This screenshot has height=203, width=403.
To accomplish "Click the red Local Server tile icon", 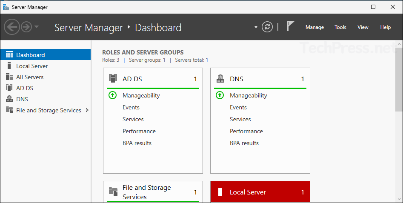I will 220,192.
